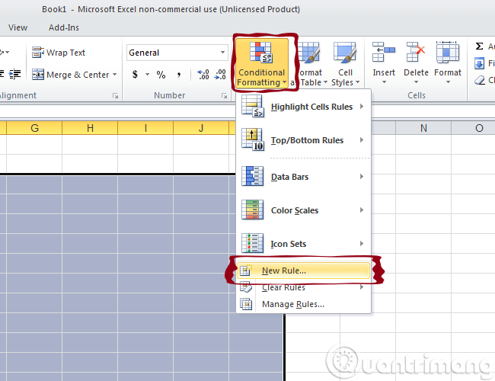Choose Manage Rules... menu item

303,304
